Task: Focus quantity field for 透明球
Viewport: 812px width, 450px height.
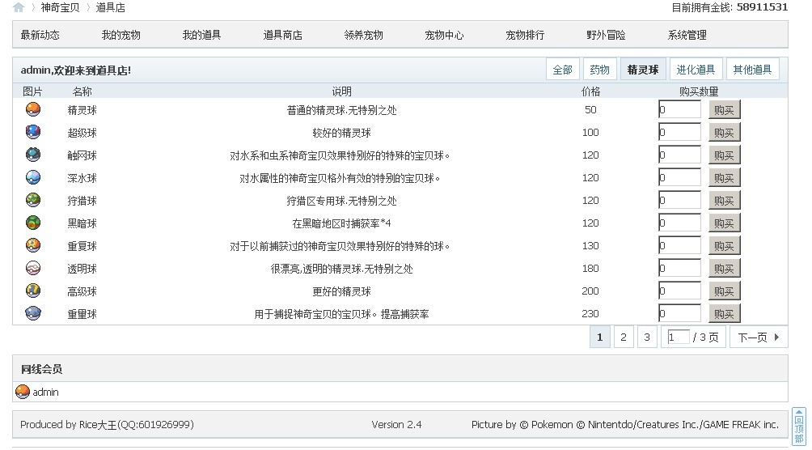Action: tap(679, 269)
